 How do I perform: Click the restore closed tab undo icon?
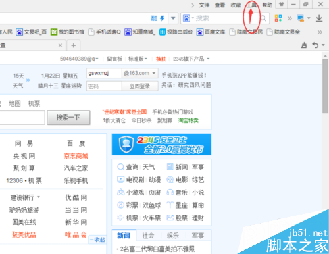pyautogui.click(x=315, y=45)
